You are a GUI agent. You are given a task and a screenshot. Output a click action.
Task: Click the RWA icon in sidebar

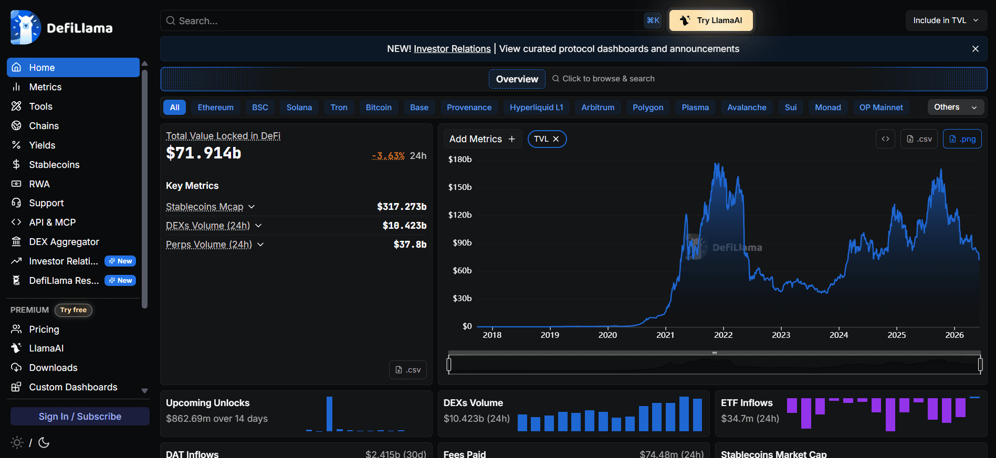pos(16,184)
